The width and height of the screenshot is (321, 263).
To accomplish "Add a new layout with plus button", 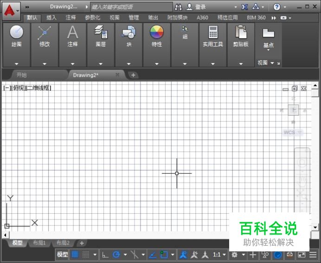I will coord(82,243).
